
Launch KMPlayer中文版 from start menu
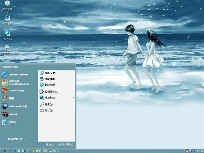coord(14,106)
